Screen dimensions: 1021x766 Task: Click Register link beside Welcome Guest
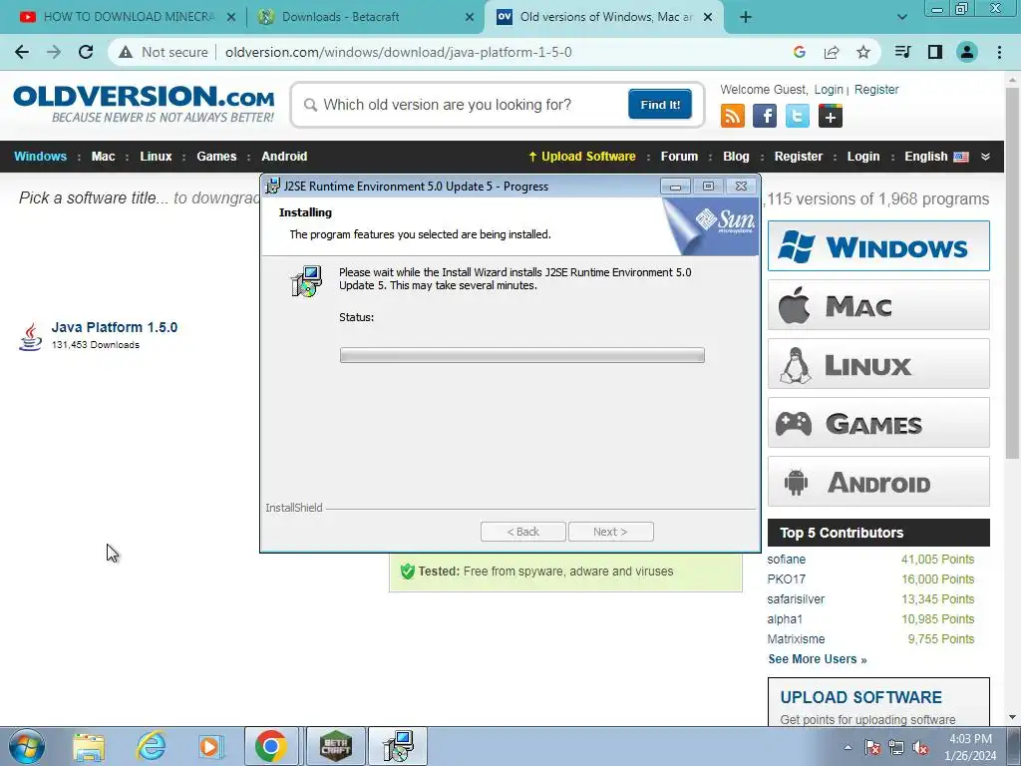coord(875,90)
